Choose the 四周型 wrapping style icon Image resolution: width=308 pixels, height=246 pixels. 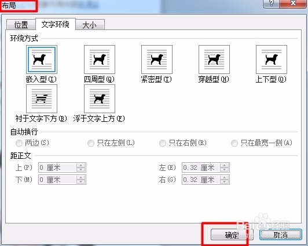point(100,59)
